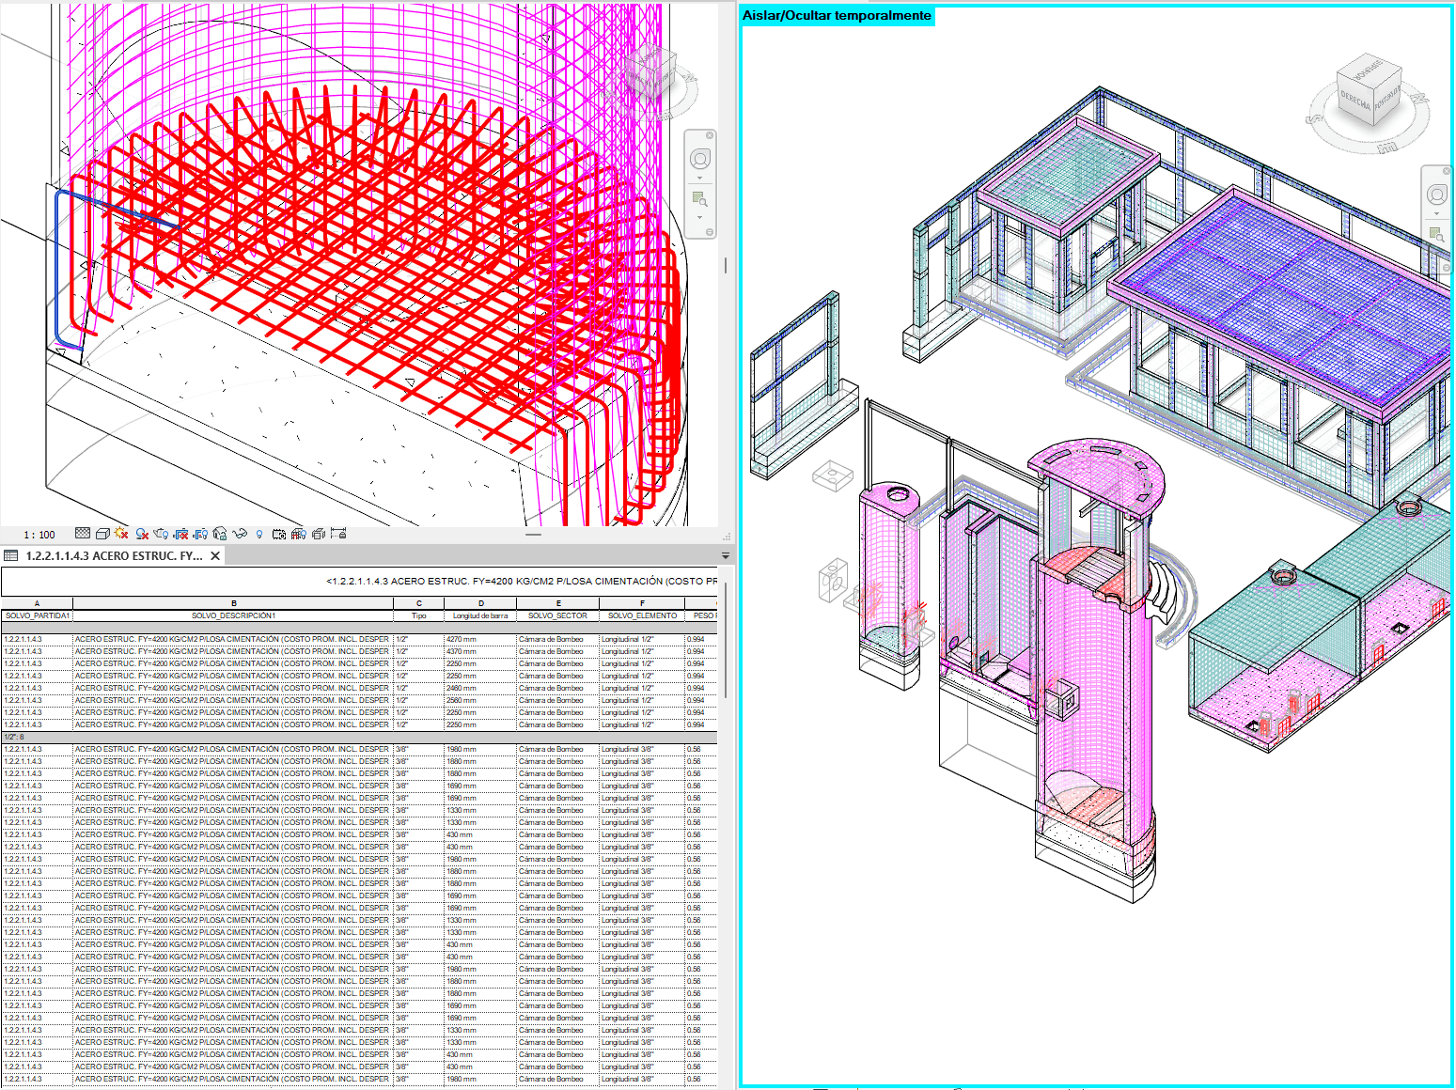Open the 1 : 100 view scale selector

[x=39, y=535]
